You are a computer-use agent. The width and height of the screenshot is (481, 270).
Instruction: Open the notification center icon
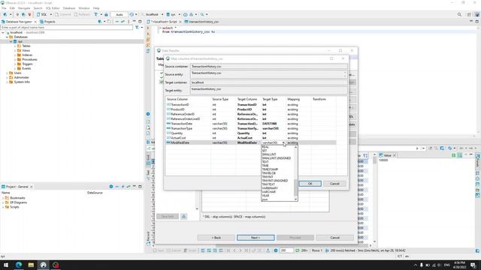[x=473, y=265]
